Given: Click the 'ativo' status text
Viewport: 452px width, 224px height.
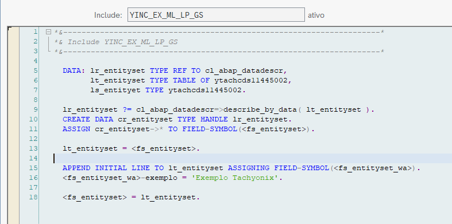Looking at the screenshot, I should click(x=316, y=15).
